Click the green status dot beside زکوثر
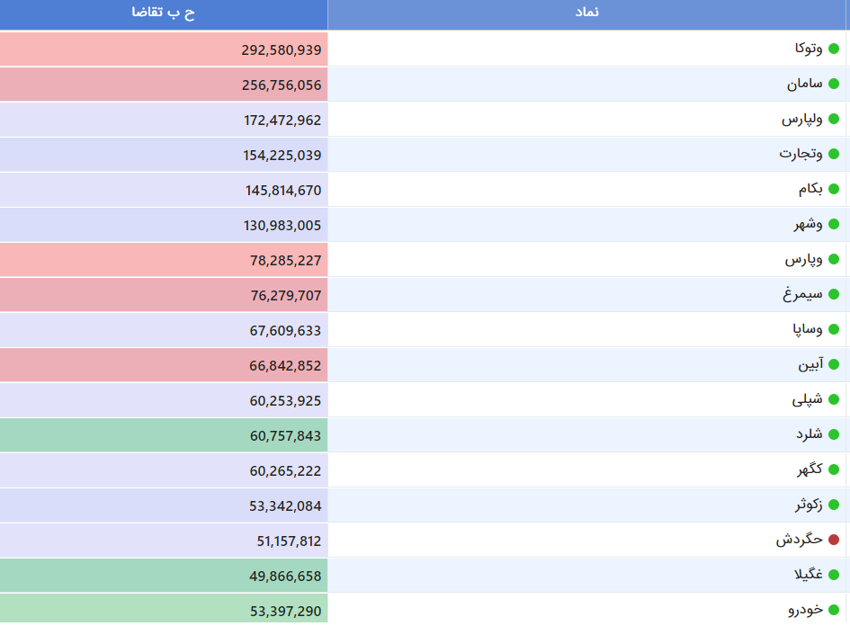 pyautogui.click(x=834, y=505)
